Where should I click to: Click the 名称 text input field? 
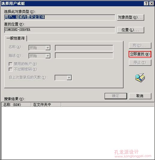coord(84,48)
